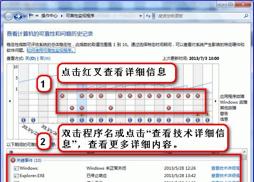Viewport: 254px width, 182px height.
Task: Click the red X icon beside 关键事件 (10)
Action: (13, 160)
